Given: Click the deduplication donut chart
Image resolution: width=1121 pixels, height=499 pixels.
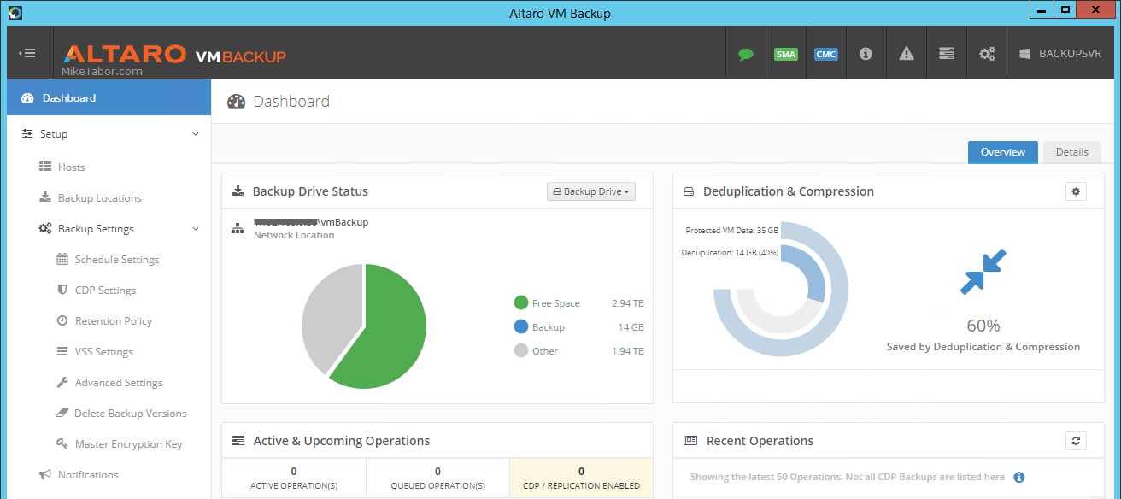Looking at the screenshot, I should pos(780,289).
